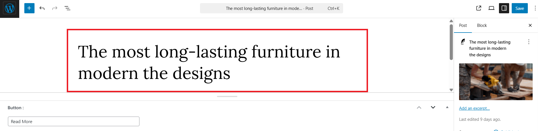Image resolution: width=538 pixels, height=131 pixels.
Task: Collapse the Button meta box panel
Action: point(447,108)
